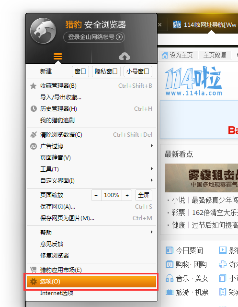Expand the 自定义界面(I) submenu arrow
Image resolution: width=238 pixels, height=307 pixels.
click(152, 180)
